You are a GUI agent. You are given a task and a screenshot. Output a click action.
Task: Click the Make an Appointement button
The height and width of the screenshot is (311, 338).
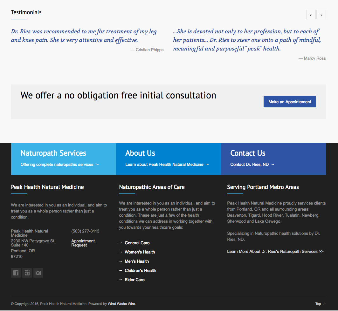[x=290, y=102]
